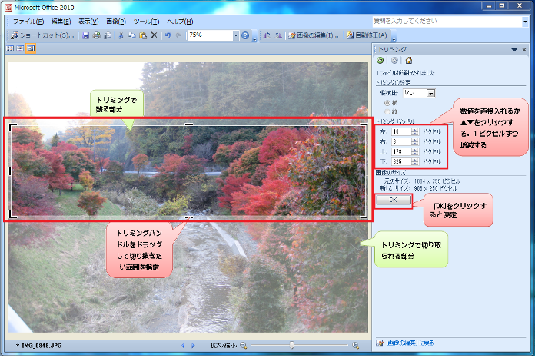Select the single picture view icon
Screen dimensions: 535x358
click(x=31, y=48)
